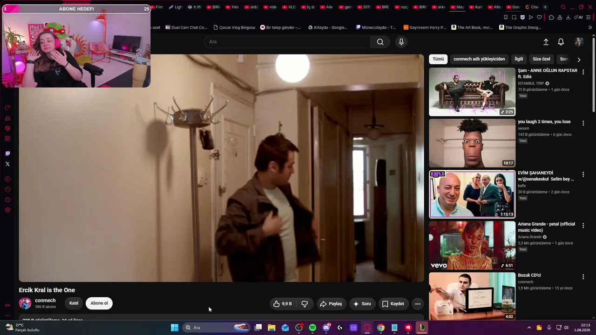Open the sidebar extensions cube icon

(x=7, y=200)
